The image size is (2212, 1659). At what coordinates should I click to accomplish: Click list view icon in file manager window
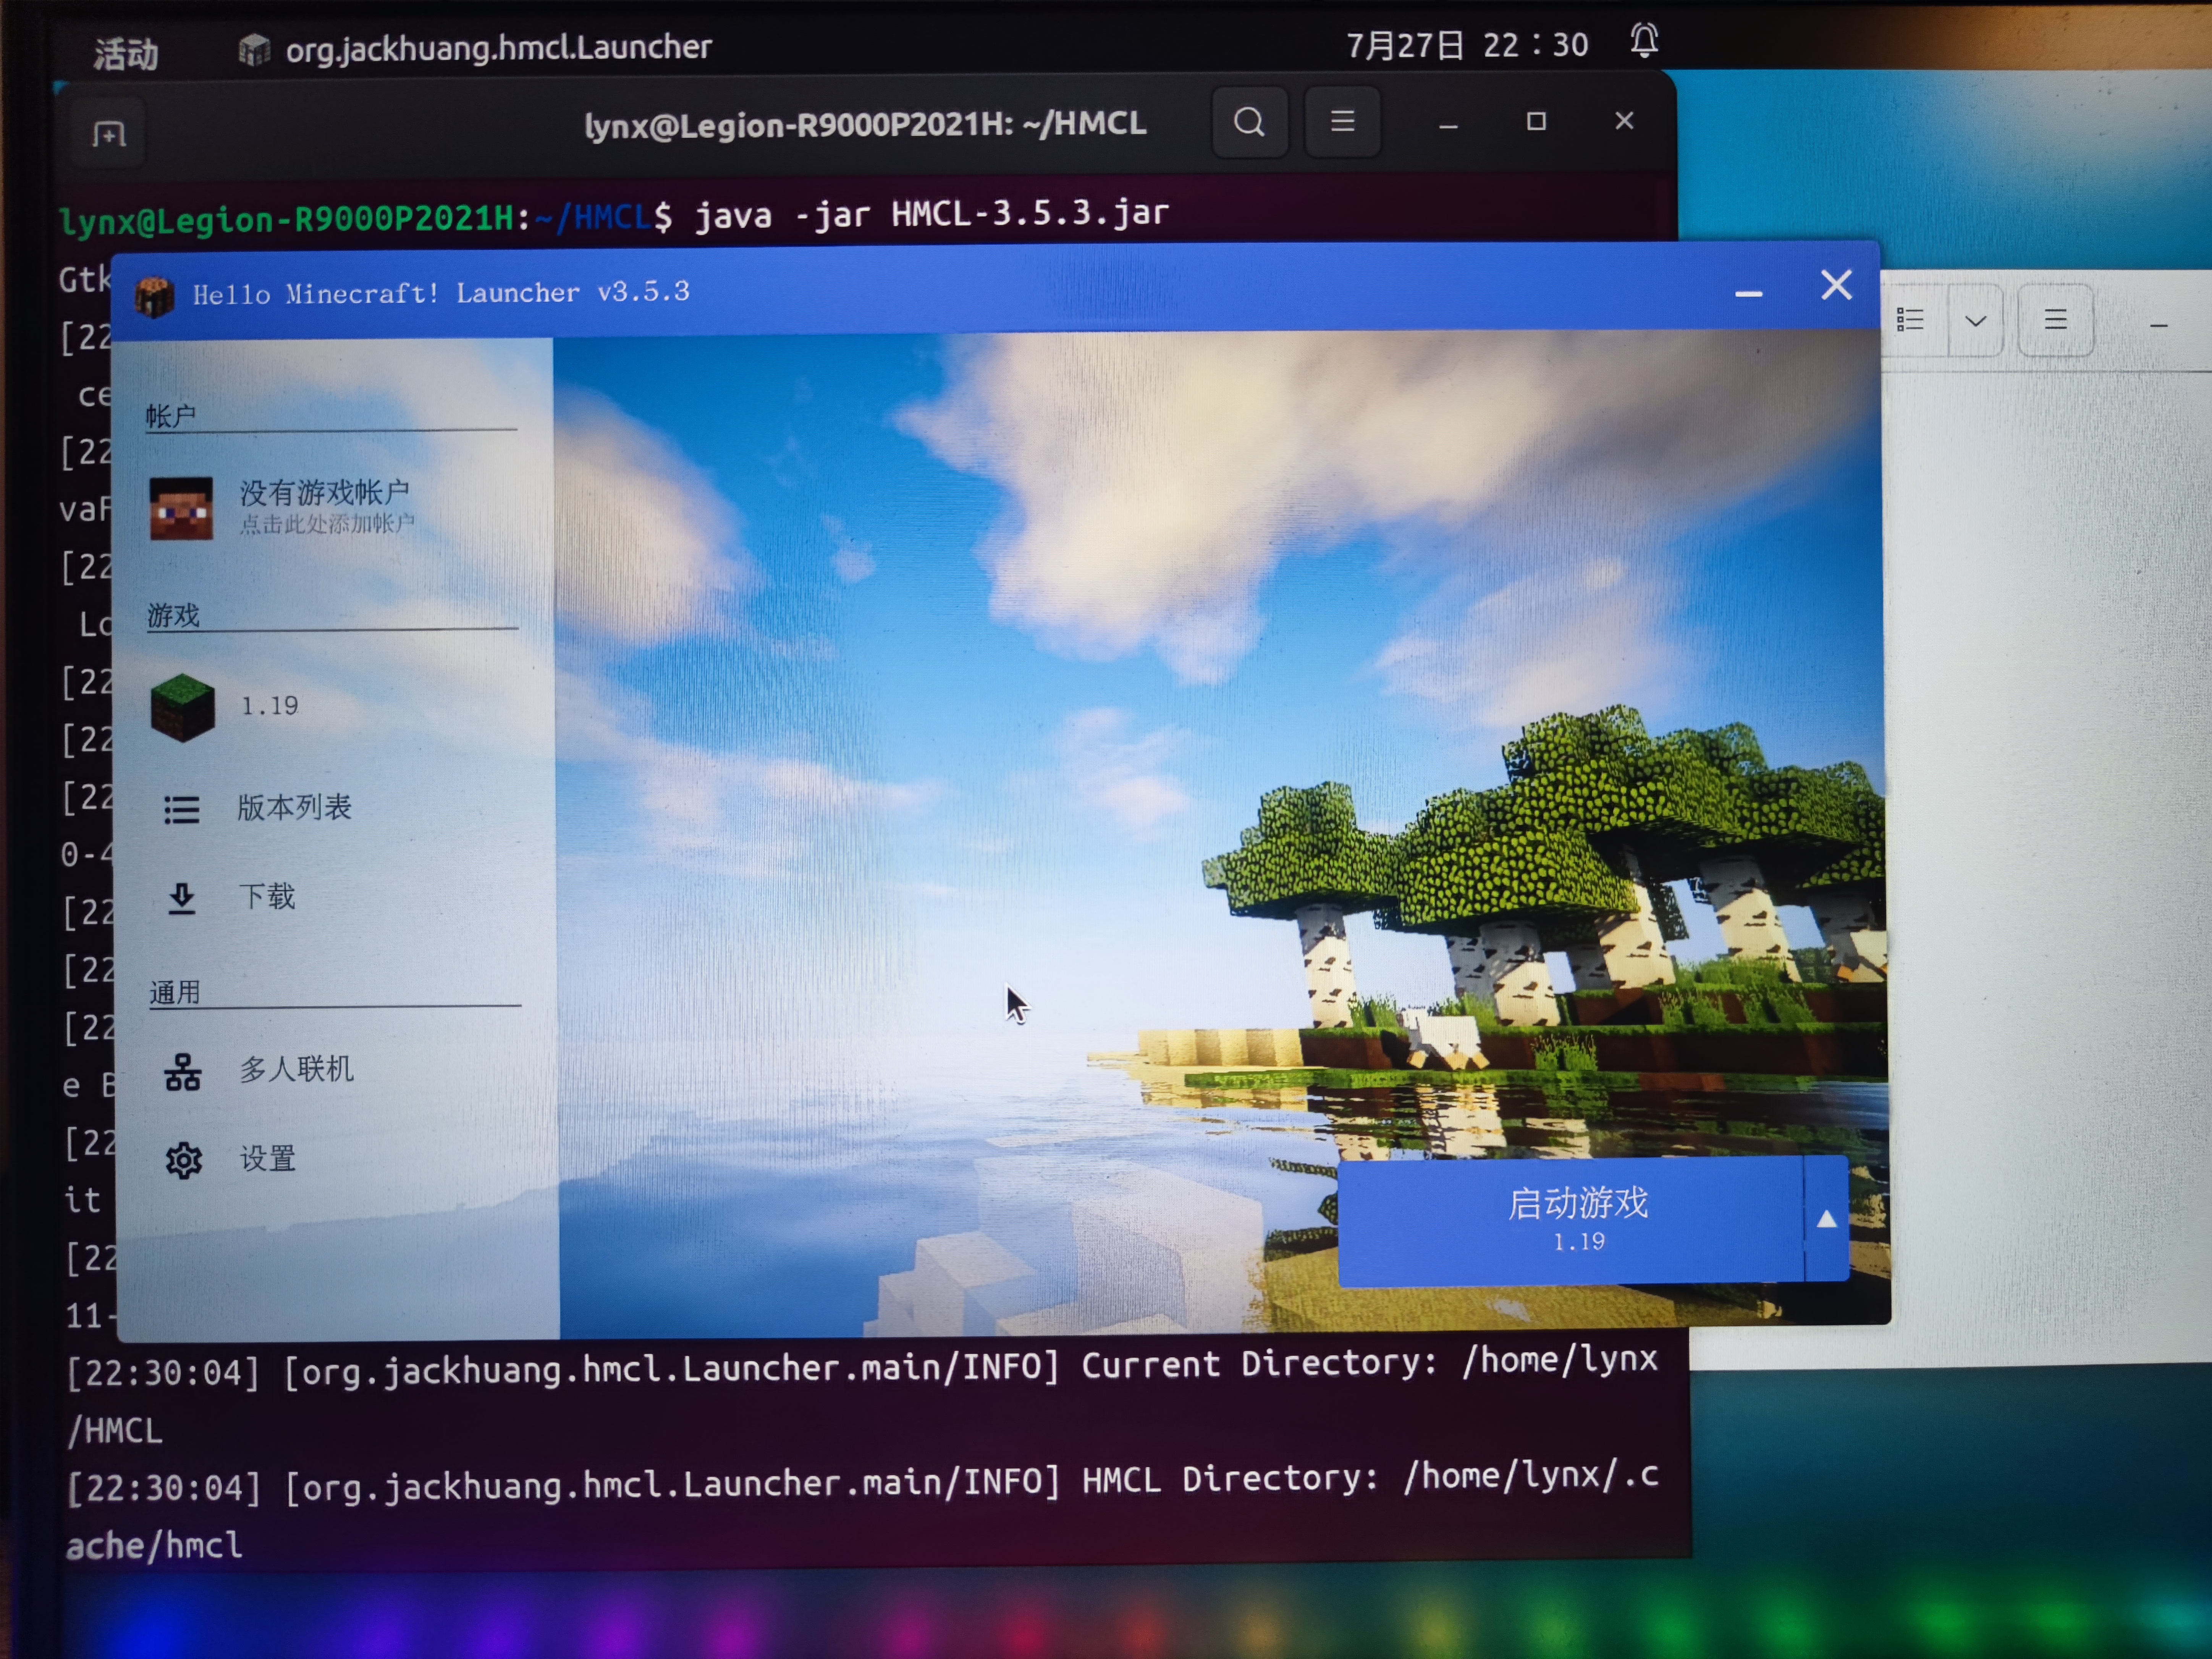click(1910, 320)
